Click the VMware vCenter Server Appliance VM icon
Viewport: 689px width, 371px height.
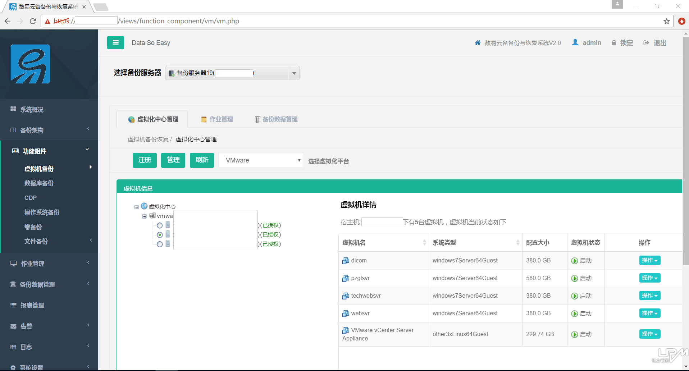pos(346,330)
